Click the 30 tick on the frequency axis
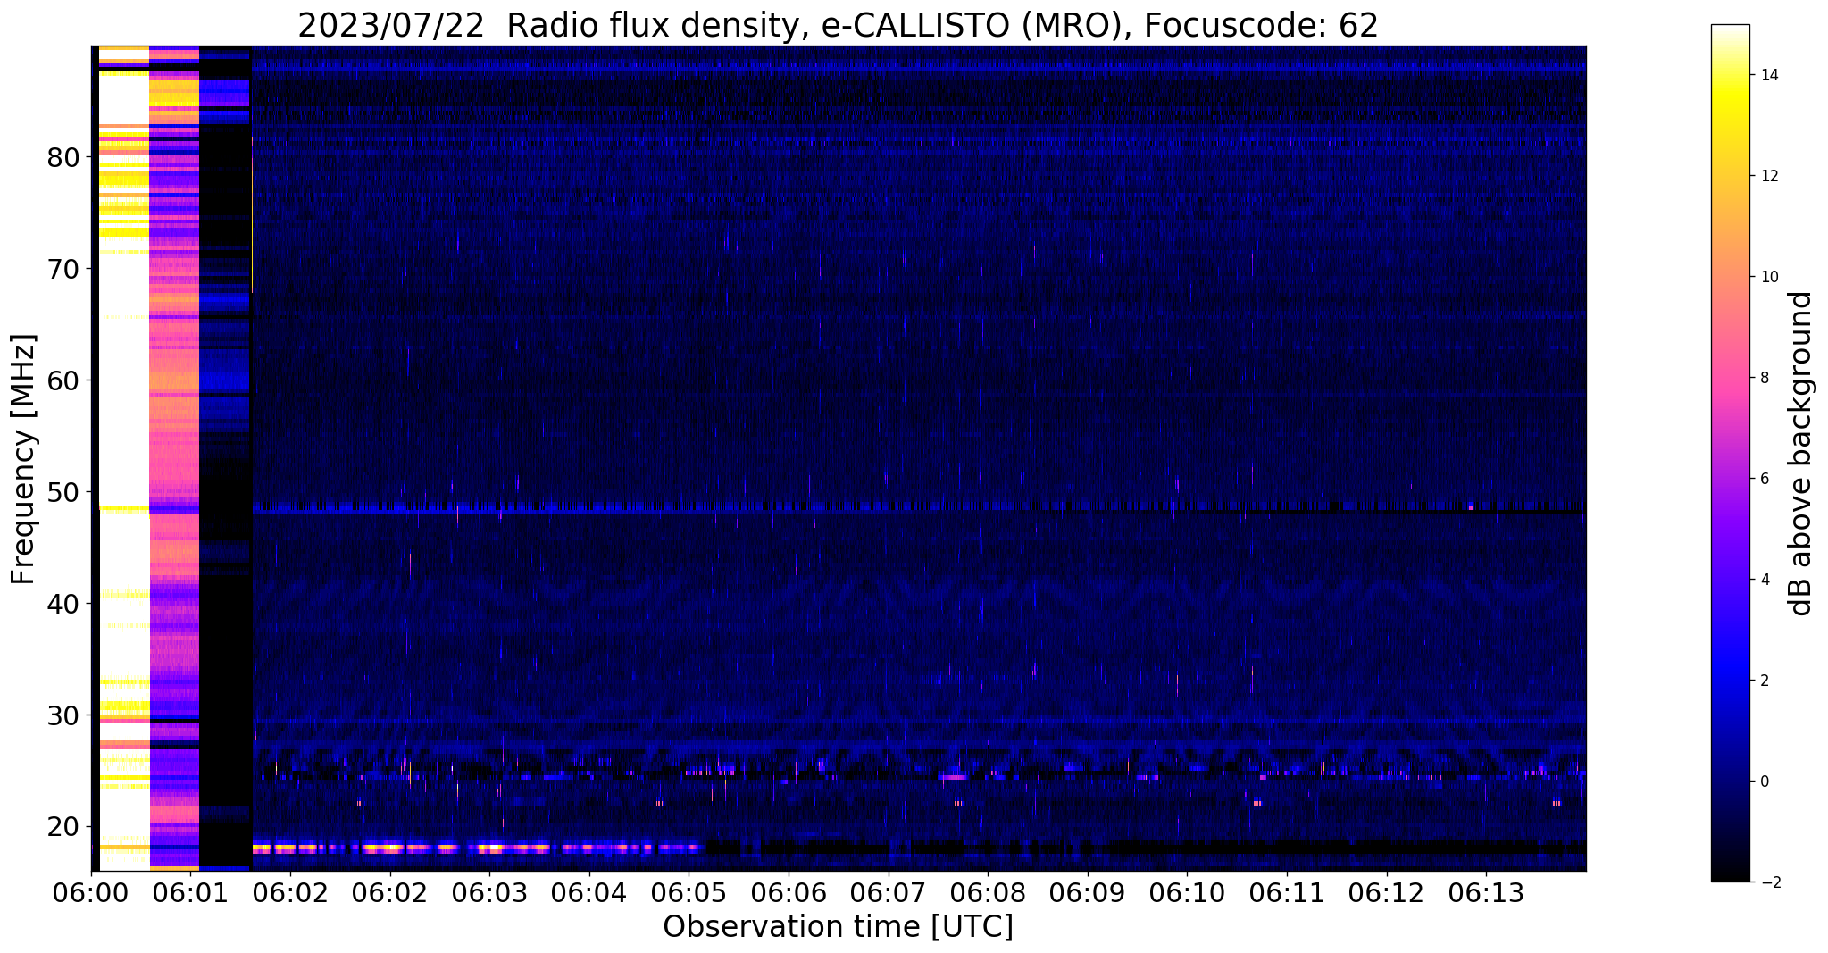Screen dimensions: 1828x953 tap(63, 715)
